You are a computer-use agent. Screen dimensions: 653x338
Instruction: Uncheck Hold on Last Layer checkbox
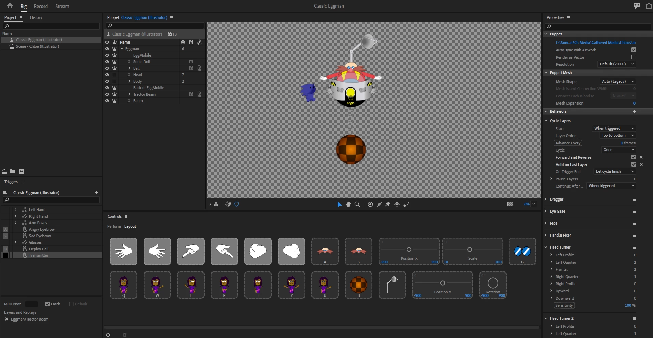[634, 164]
